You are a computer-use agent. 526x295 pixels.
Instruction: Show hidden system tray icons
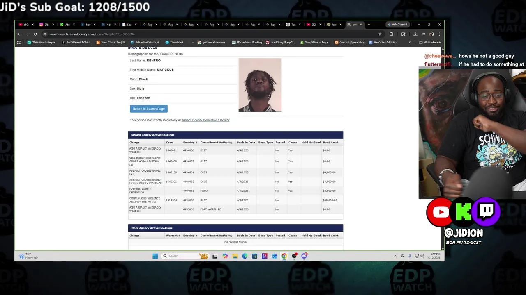point(395,256)
